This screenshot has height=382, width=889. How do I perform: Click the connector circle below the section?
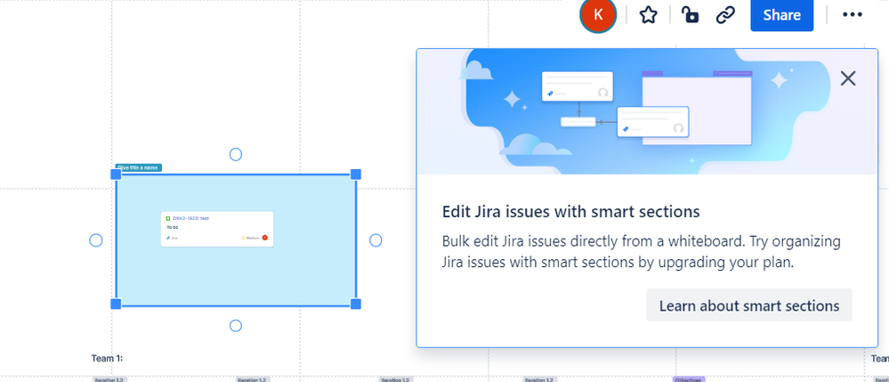(235, 325)
